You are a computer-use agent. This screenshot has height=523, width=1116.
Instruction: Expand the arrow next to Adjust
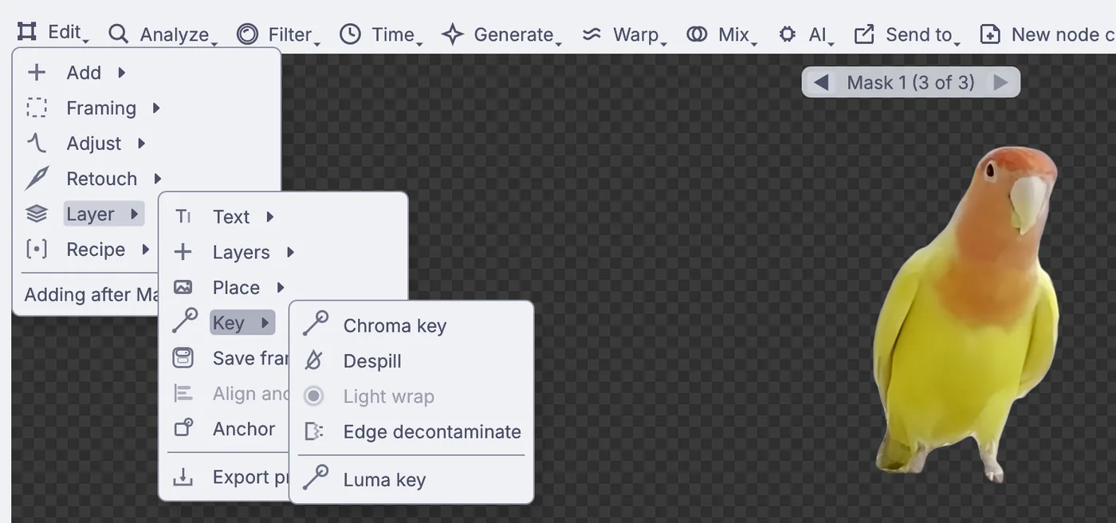(141, 144)
